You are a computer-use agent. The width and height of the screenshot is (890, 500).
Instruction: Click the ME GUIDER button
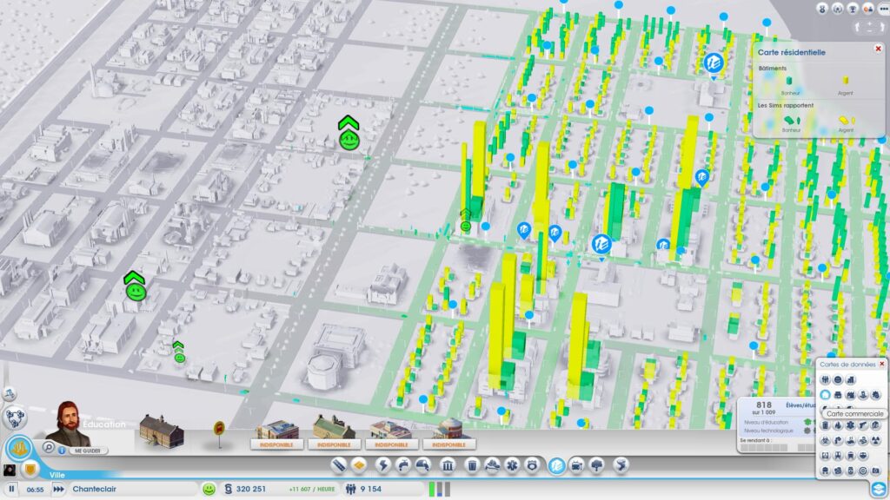[x=88, y=451]
